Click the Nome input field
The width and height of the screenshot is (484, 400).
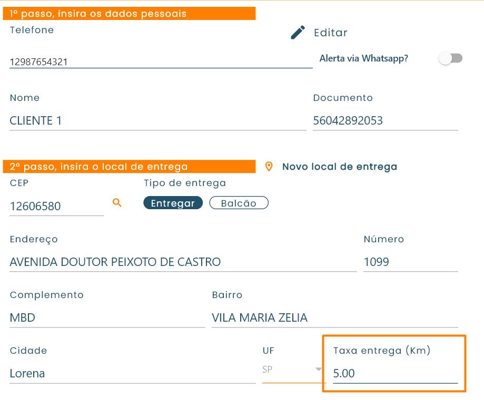pyautogui.click(x=157, y=121)
